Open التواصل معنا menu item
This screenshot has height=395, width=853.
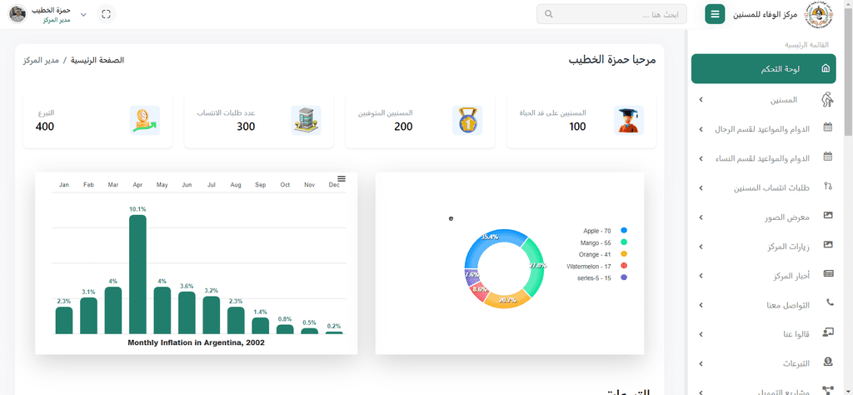click(x=763, y=305)
